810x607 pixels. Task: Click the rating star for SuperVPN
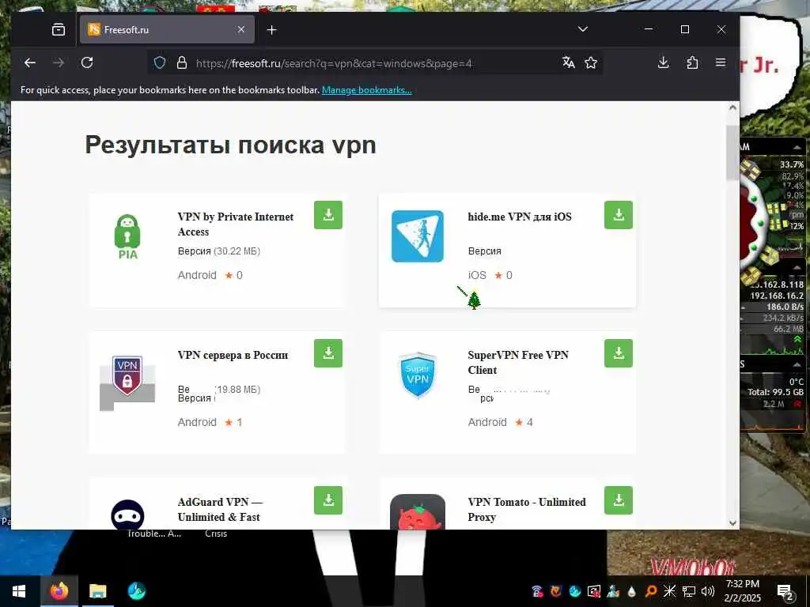[519, 422]
